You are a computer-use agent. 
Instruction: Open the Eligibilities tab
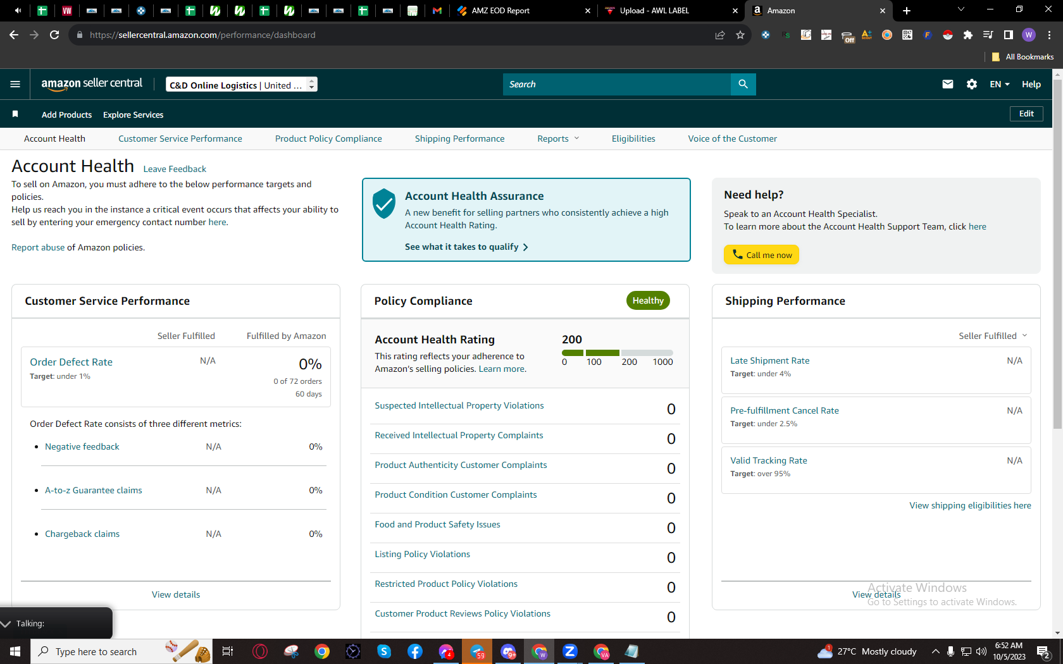tap(633, 138)
